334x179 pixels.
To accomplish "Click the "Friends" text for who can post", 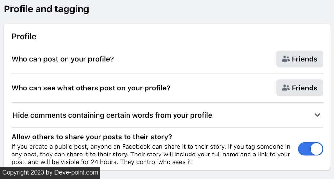I will 304,59.
